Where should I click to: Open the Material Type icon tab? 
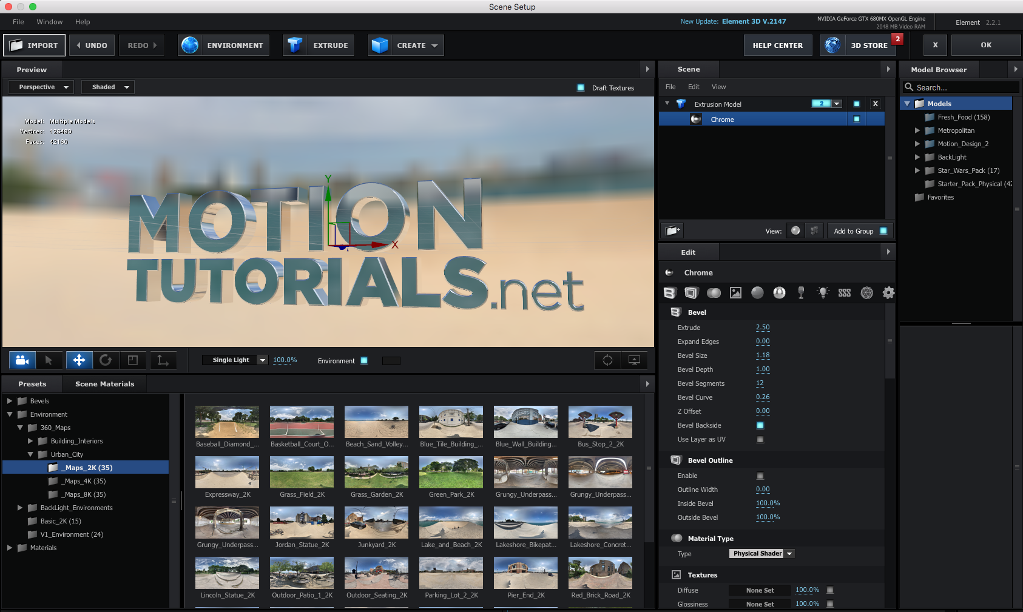point(714,293)
